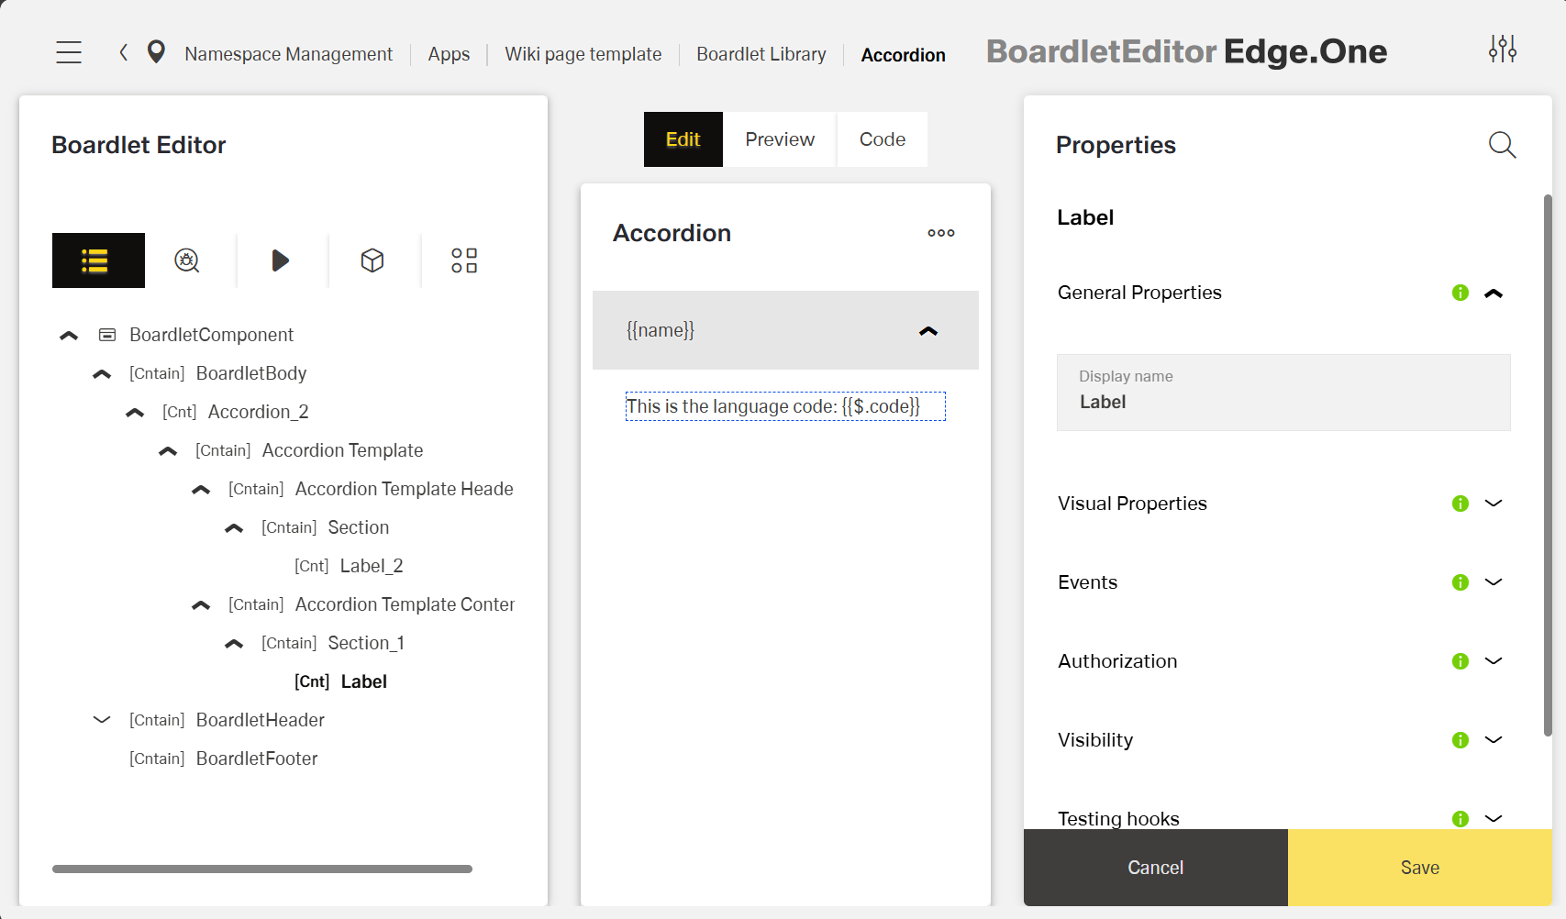Open the settings sliders icon top right
Viewport: 1566px width, 919px height.
point(1502,50)
